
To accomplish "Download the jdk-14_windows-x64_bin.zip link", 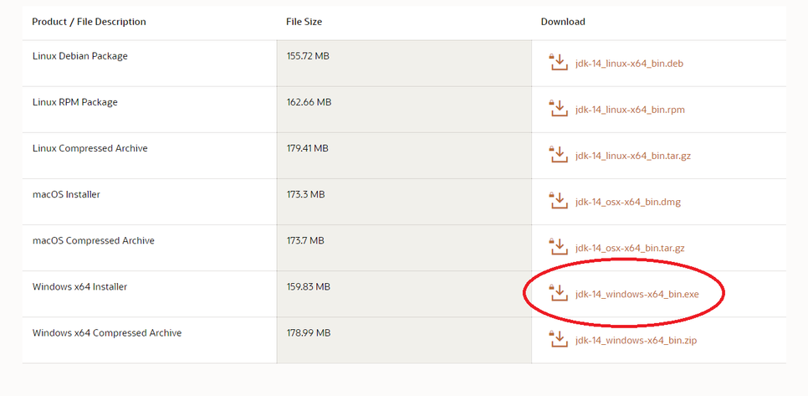I will coord(636,341).
